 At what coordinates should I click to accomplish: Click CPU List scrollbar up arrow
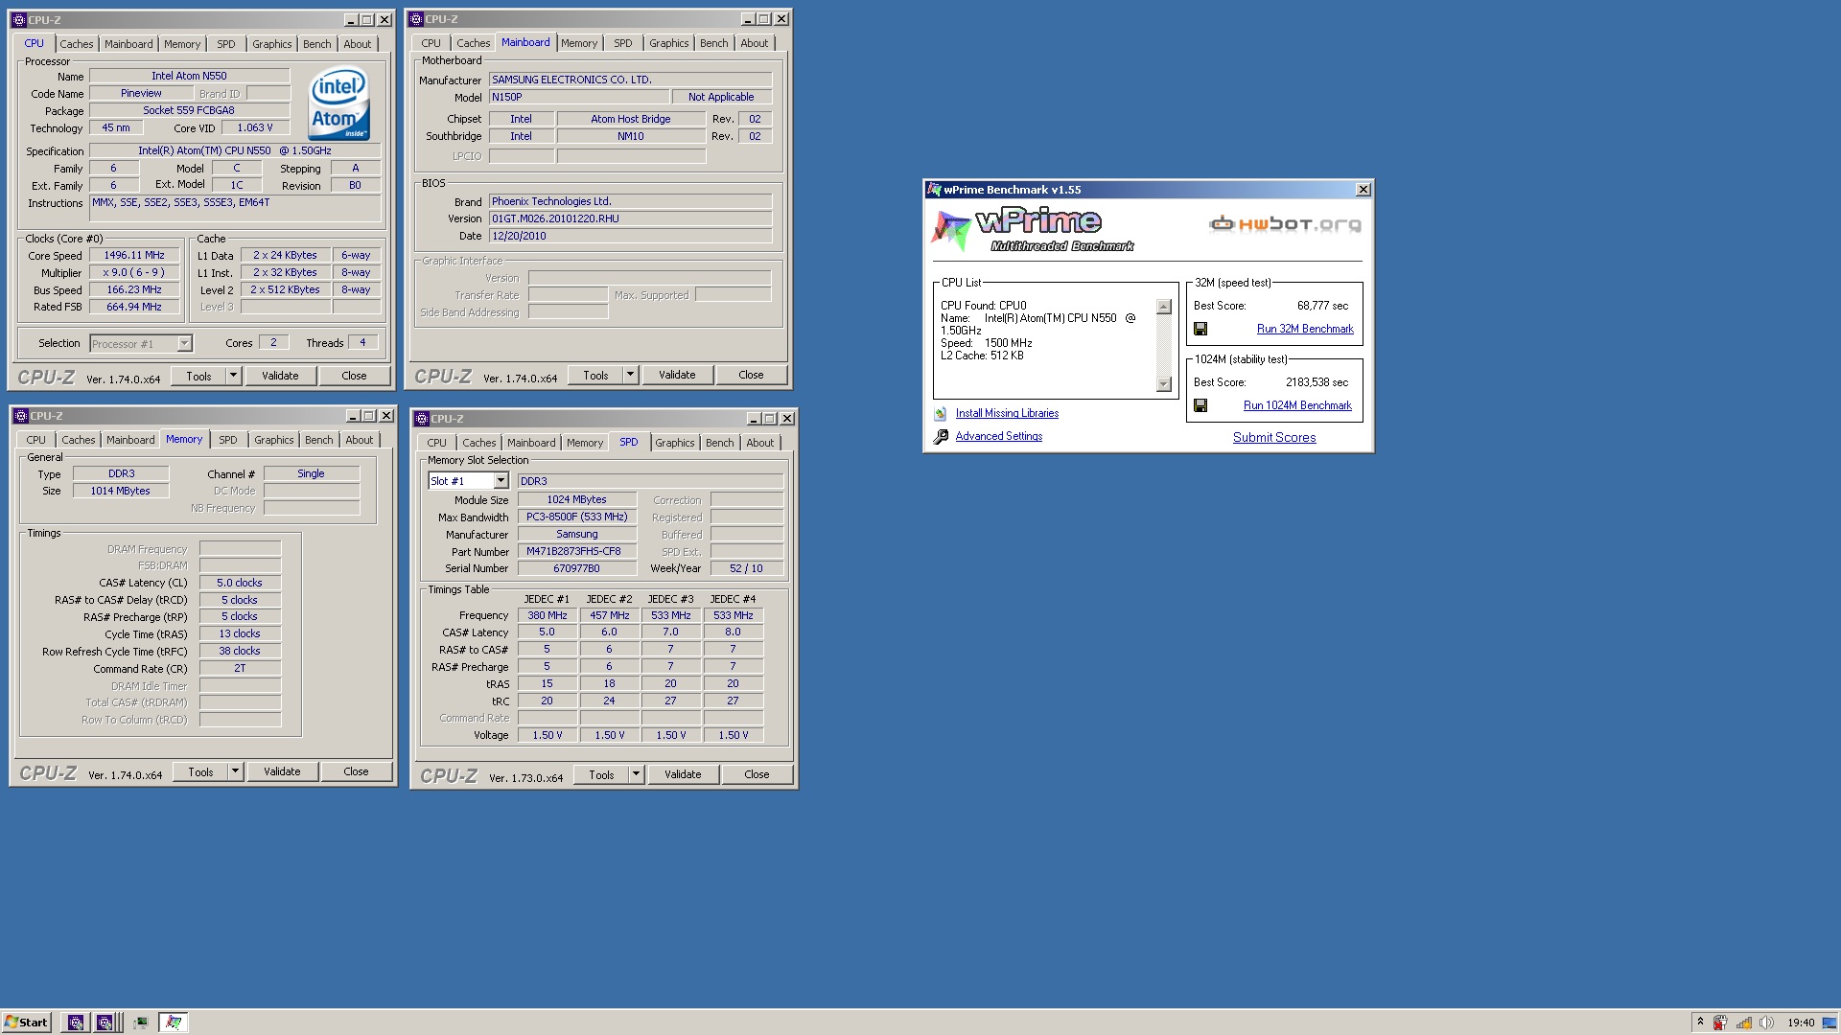(x=1164, y=307)
